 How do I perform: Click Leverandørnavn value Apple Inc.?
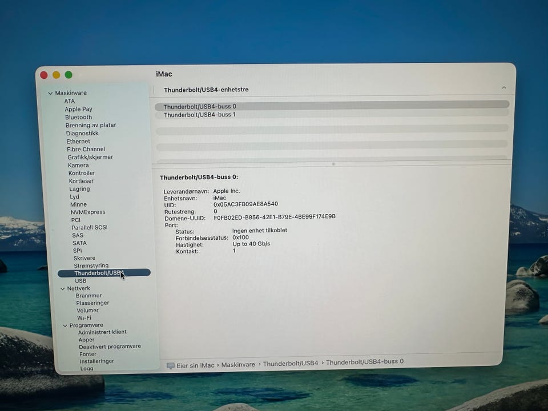coord(227,191)
